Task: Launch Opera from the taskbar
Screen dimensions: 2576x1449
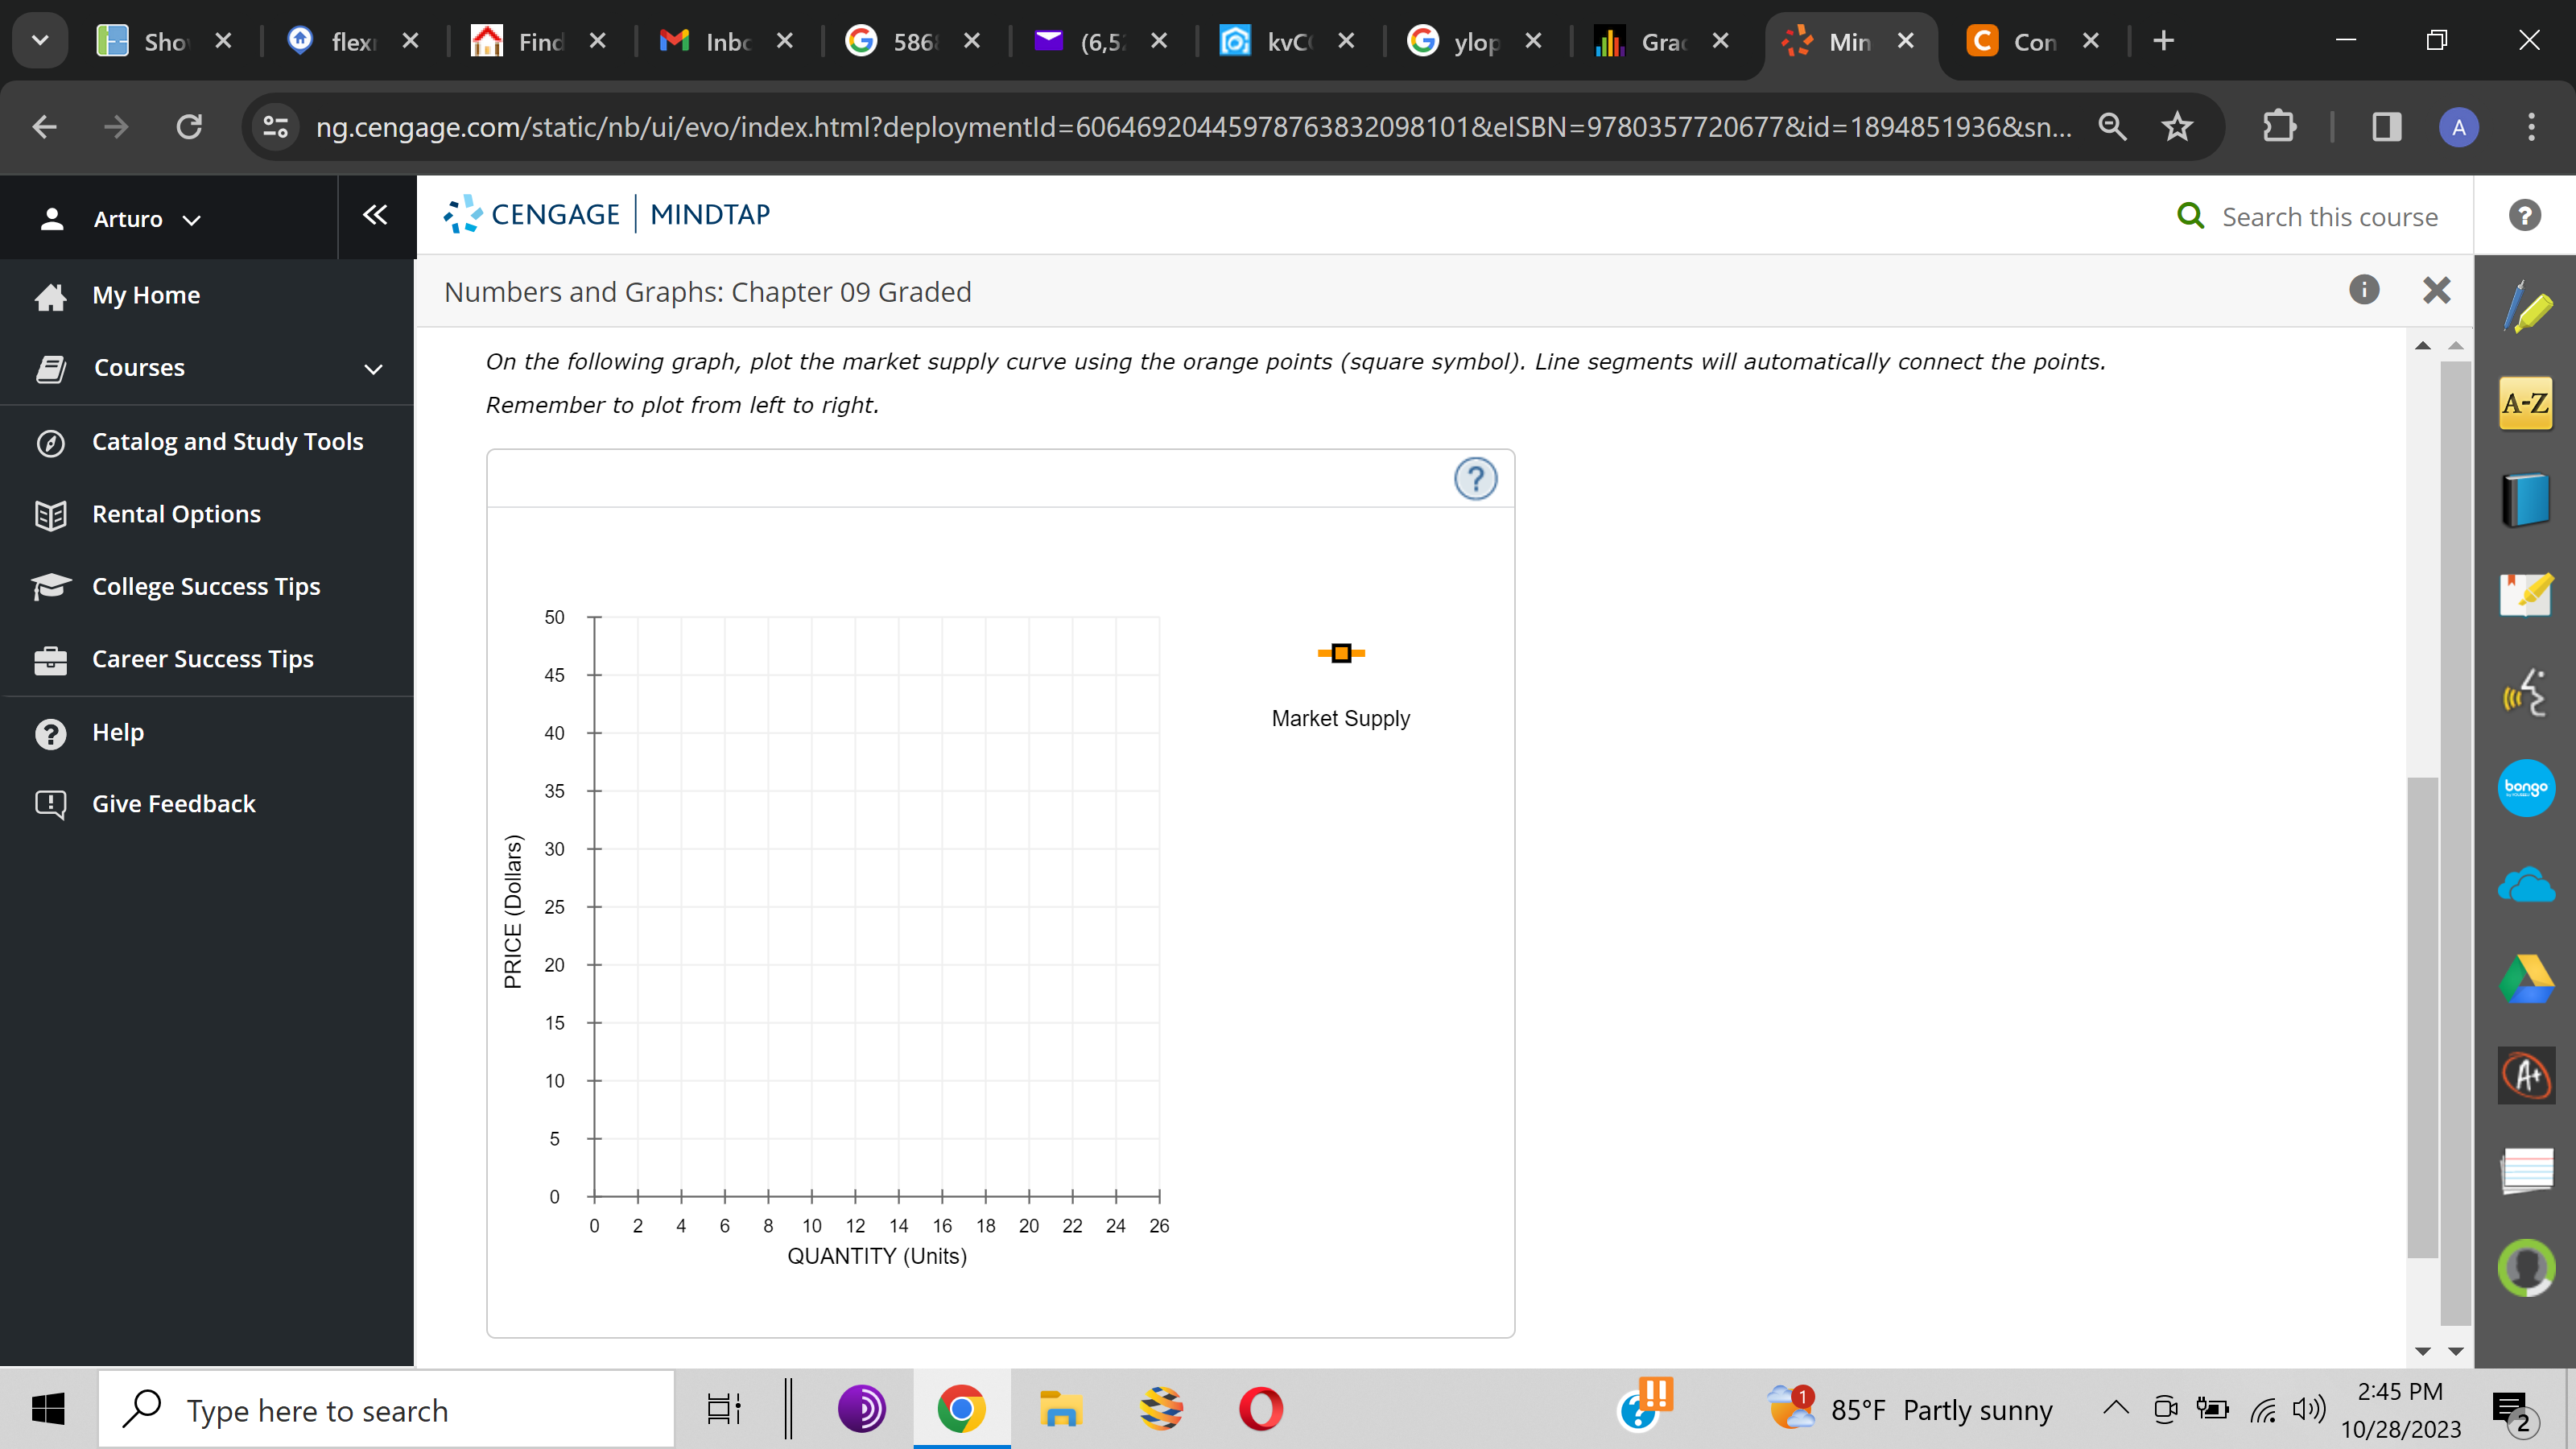Action: [x=1261, y=1408]
